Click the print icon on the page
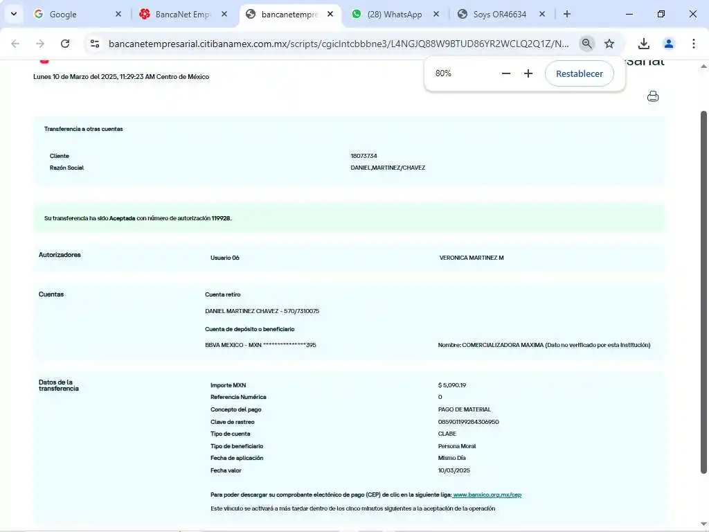Image resolution: width=709 pixels, height=532 pixels. point(652,96)
